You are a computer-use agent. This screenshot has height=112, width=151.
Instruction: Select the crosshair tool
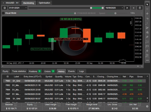coord(147,9)
